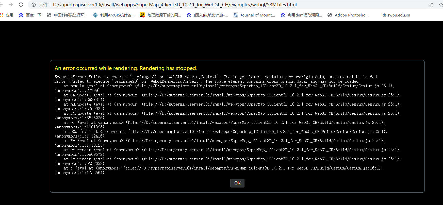Click the yellow rendering error heading
This screenshot has height=205, width=443.
(126, 68)
